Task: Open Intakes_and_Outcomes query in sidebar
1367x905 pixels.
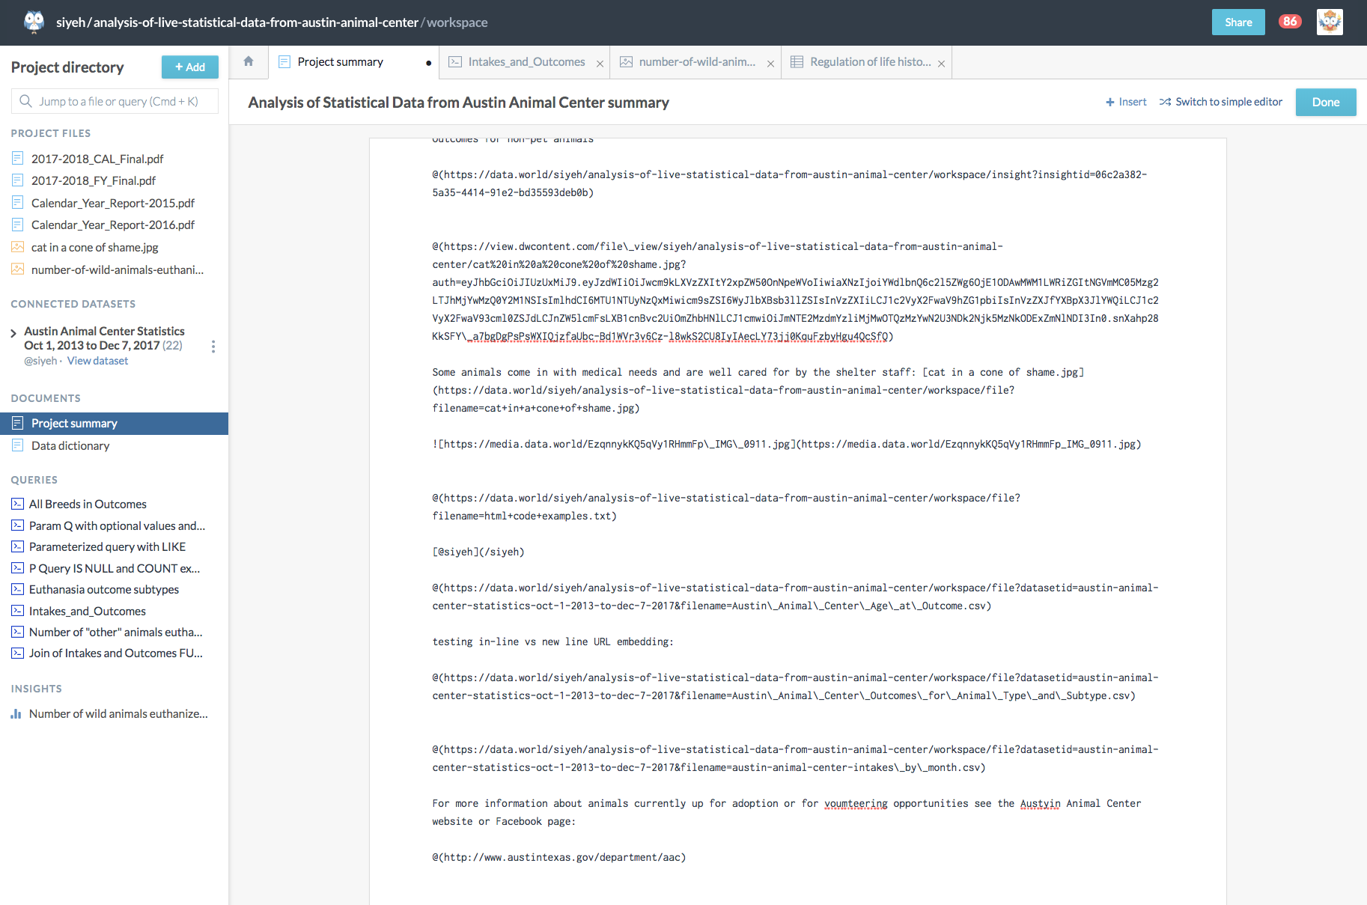Action: [x=88, y=611]
